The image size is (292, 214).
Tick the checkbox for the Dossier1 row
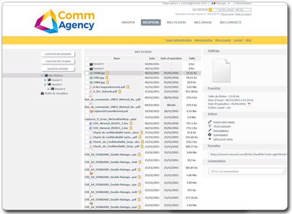pyautogui.click(x=87, y=64)
